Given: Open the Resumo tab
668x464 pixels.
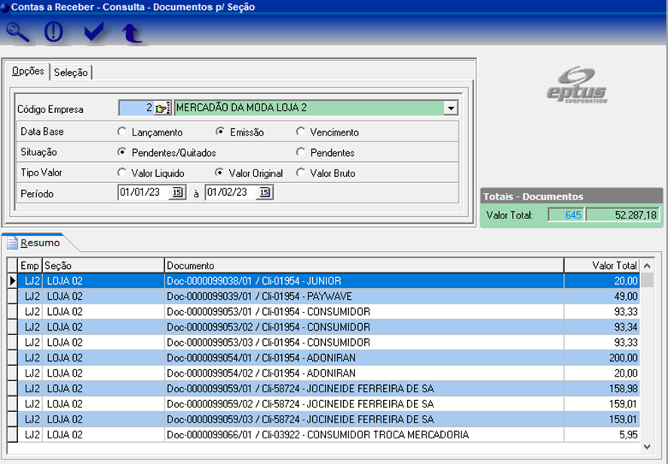Looking at the screenshot, I should coord(33,243).
